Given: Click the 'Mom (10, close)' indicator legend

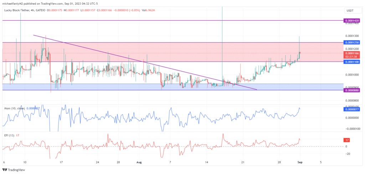Looking at the screenshot, I should (14, 108).
